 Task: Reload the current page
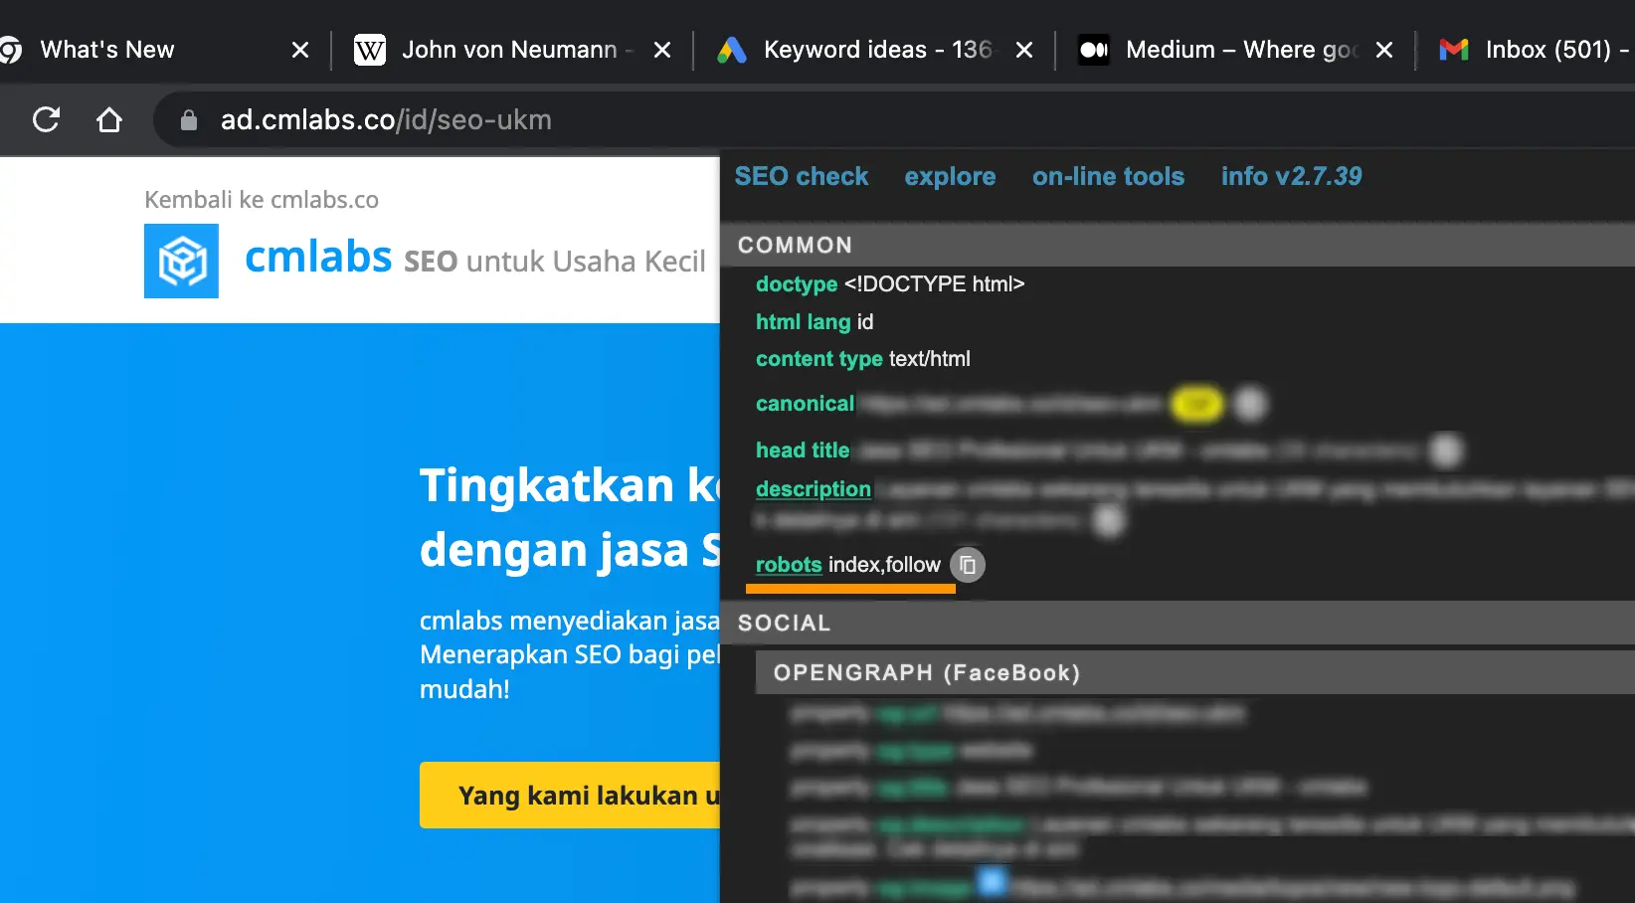tap(46, 120)
